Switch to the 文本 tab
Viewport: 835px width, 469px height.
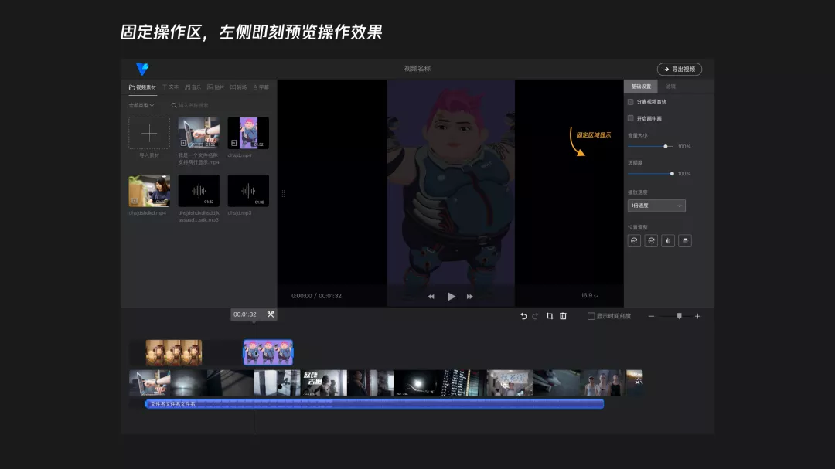[170, 87]
